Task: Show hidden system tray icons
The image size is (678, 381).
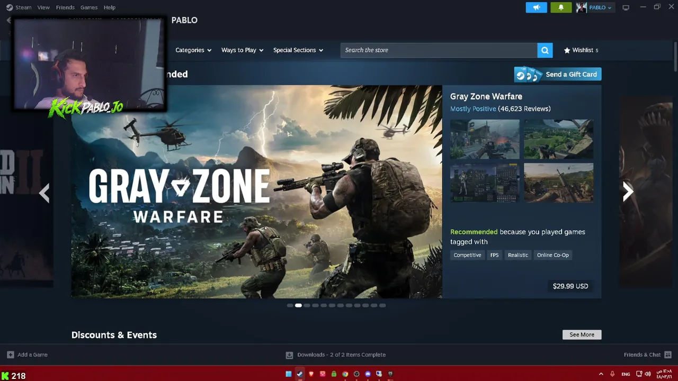Action: [601, 374]
